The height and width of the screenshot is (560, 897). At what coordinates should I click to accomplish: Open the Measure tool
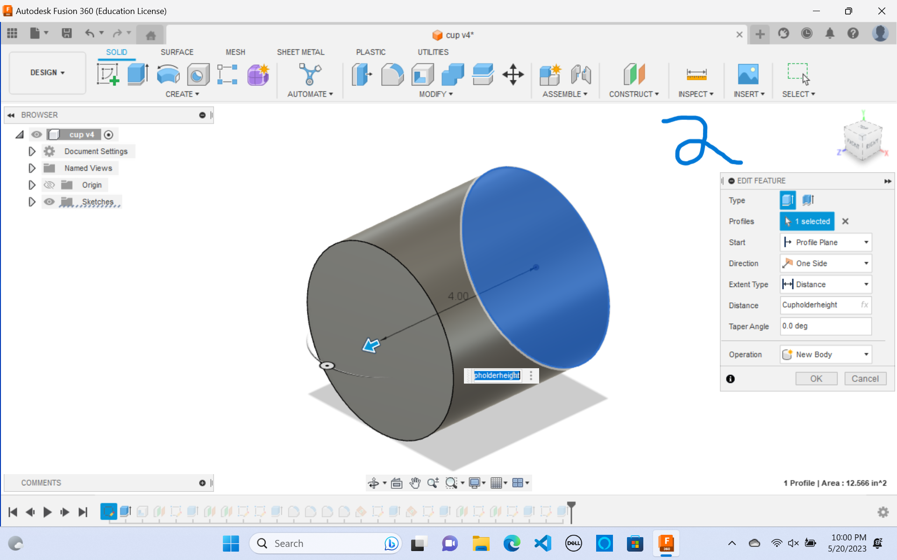coord(696,75)
